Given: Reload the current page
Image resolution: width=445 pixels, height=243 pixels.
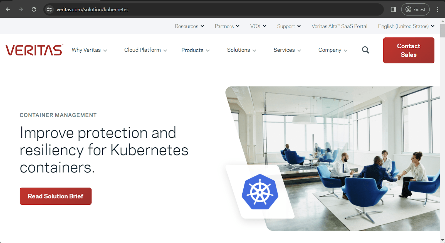Looking at the screenshot, I should point(34,9).
